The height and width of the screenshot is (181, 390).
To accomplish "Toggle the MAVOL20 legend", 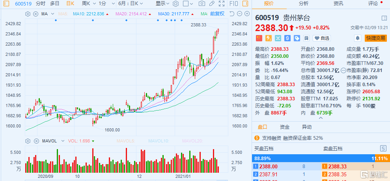I will coord(192,141).
